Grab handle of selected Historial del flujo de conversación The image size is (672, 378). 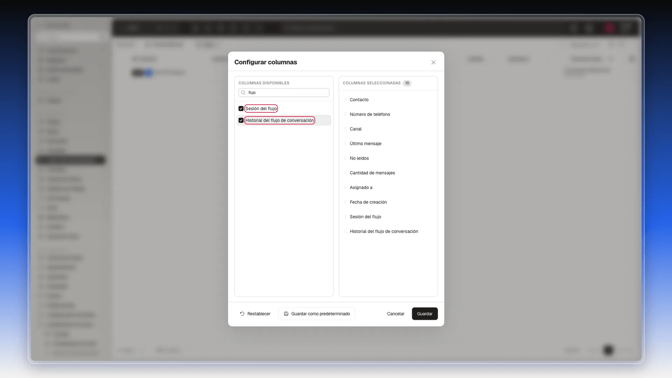pyautogui.click(x=345, y=232)
